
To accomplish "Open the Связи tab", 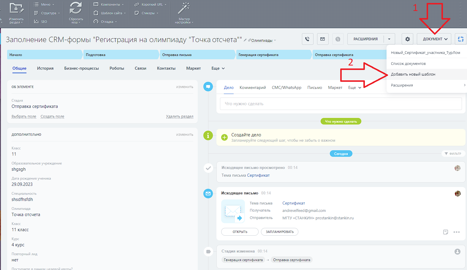I will (140, 68).
